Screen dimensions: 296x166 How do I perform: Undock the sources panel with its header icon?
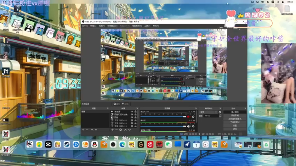click(137, 108)
